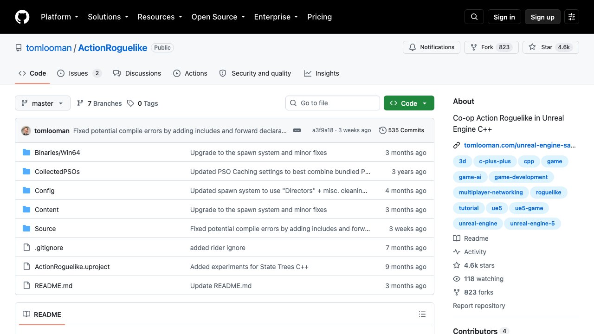Click the eye icon beside 118 watching
594x334 pixels.
[457, 279]
